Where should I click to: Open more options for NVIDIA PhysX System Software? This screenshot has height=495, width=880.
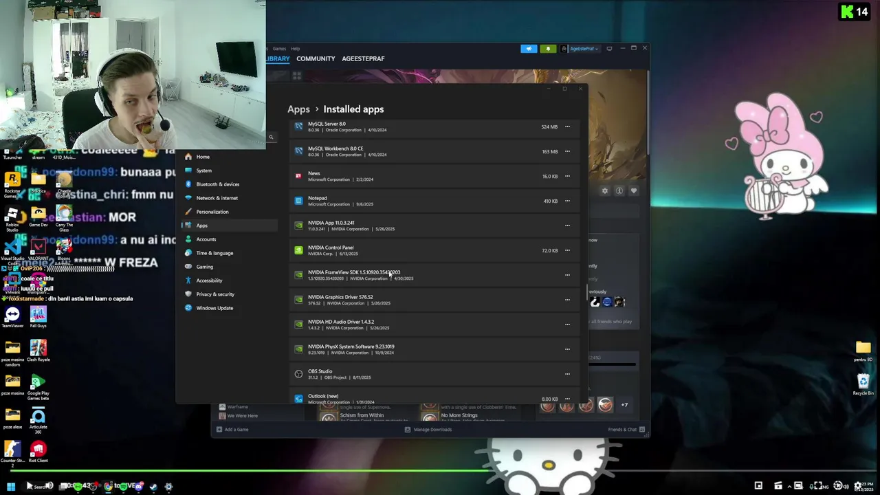click(x=567, y=349)
